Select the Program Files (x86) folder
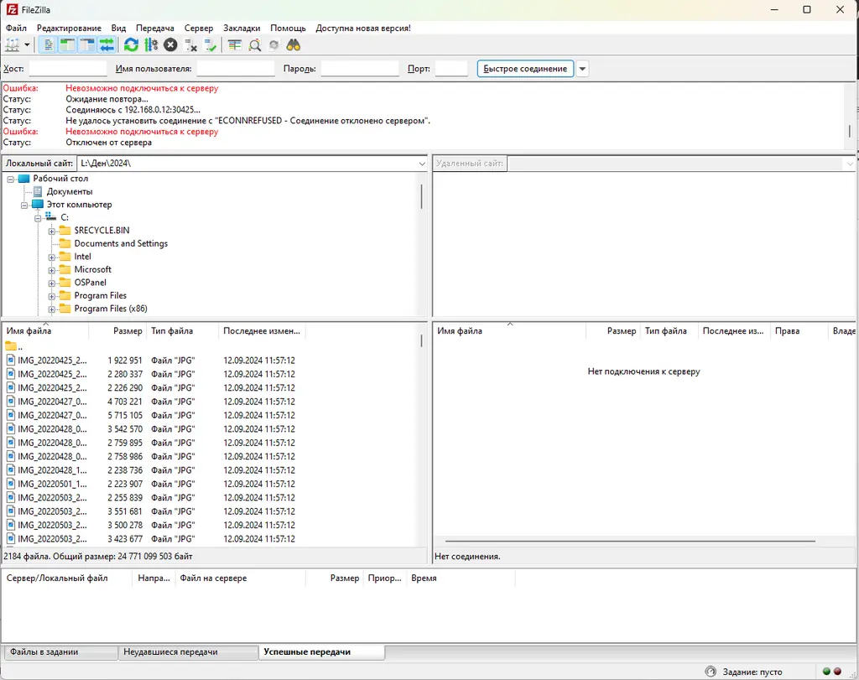Image resolution: width=859 pixels, height=680 pixels. click(111, 309)
